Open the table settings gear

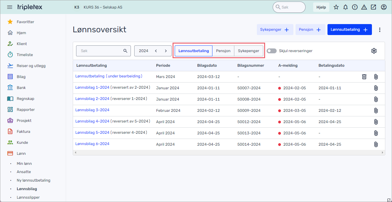(374, 51)
